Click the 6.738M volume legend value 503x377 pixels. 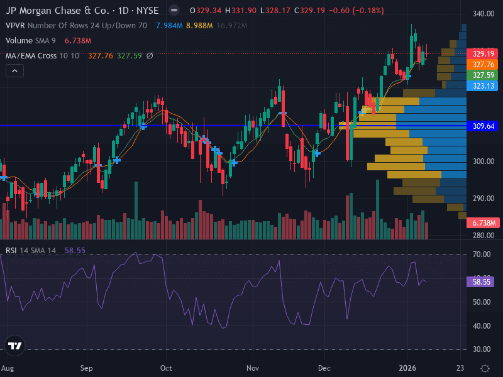pos(78,41)
